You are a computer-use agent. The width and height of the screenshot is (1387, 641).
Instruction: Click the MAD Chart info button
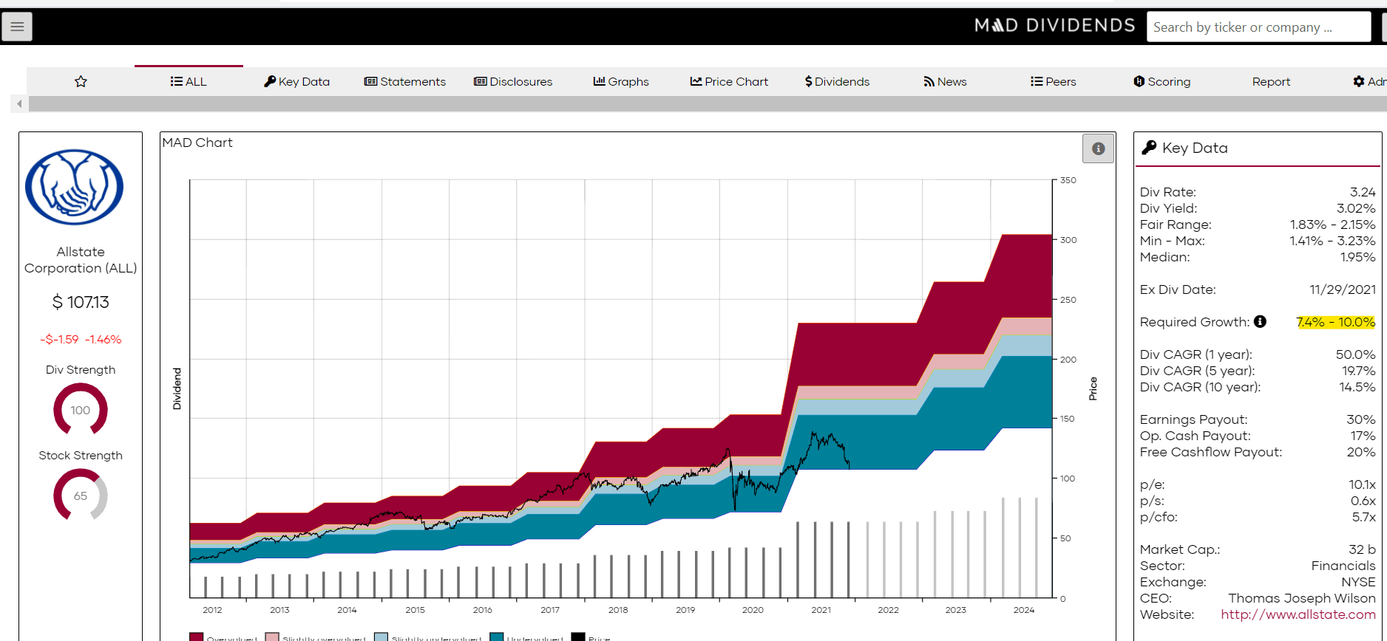point(1098,148)
